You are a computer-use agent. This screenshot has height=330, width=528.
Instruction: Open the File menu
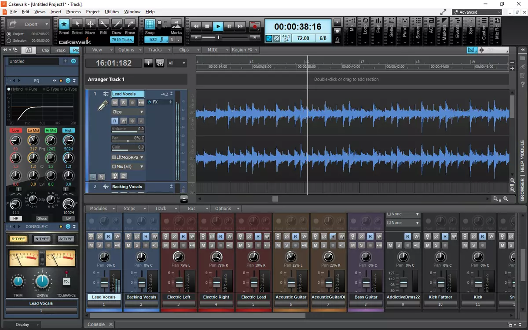pos(13,12)
